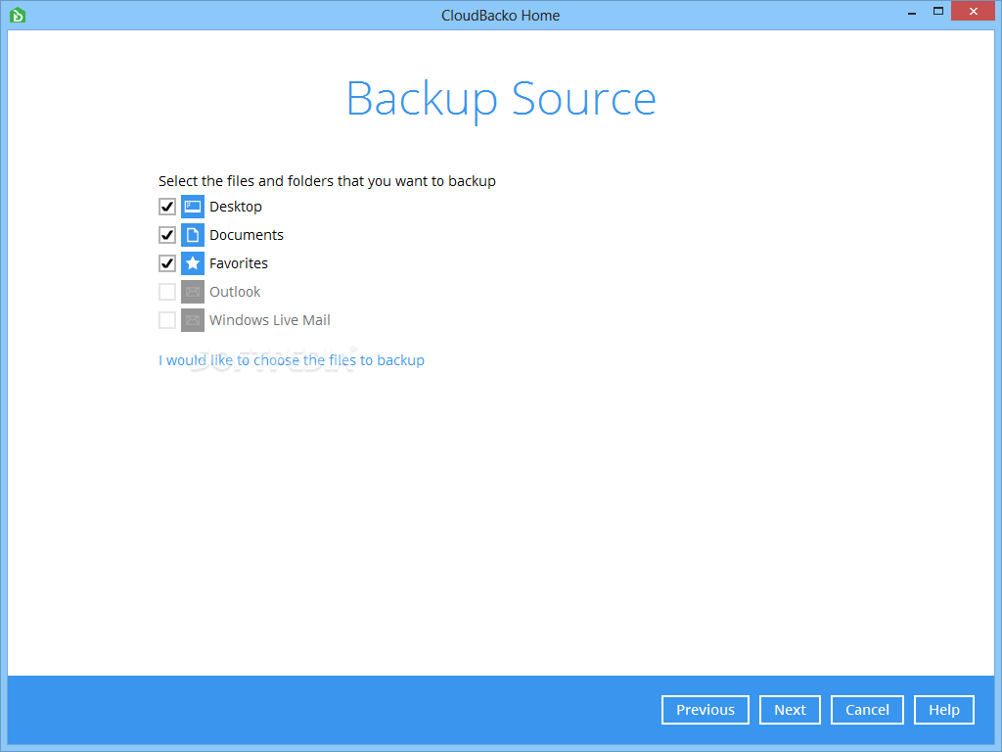Open 'I would like to choose the files' link

coord(292,360)
